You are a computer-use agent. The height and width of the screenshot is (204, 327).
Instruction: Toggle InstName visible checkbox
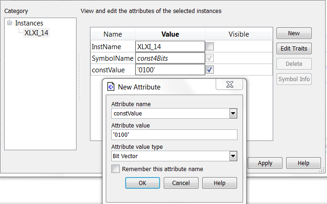tap(210, 46)
